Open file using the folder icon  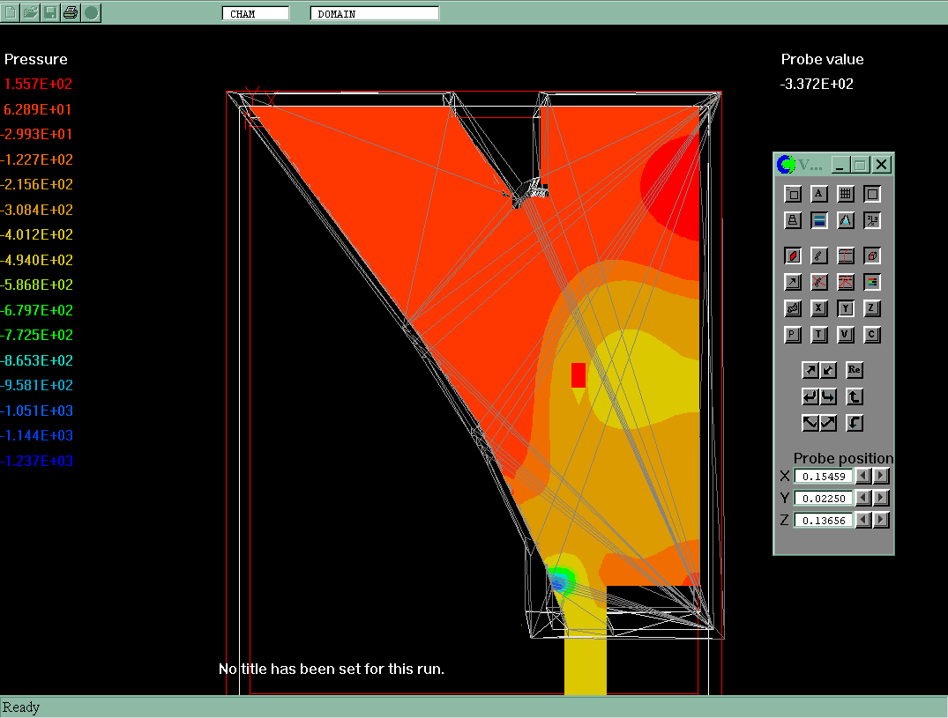point(31,12)
